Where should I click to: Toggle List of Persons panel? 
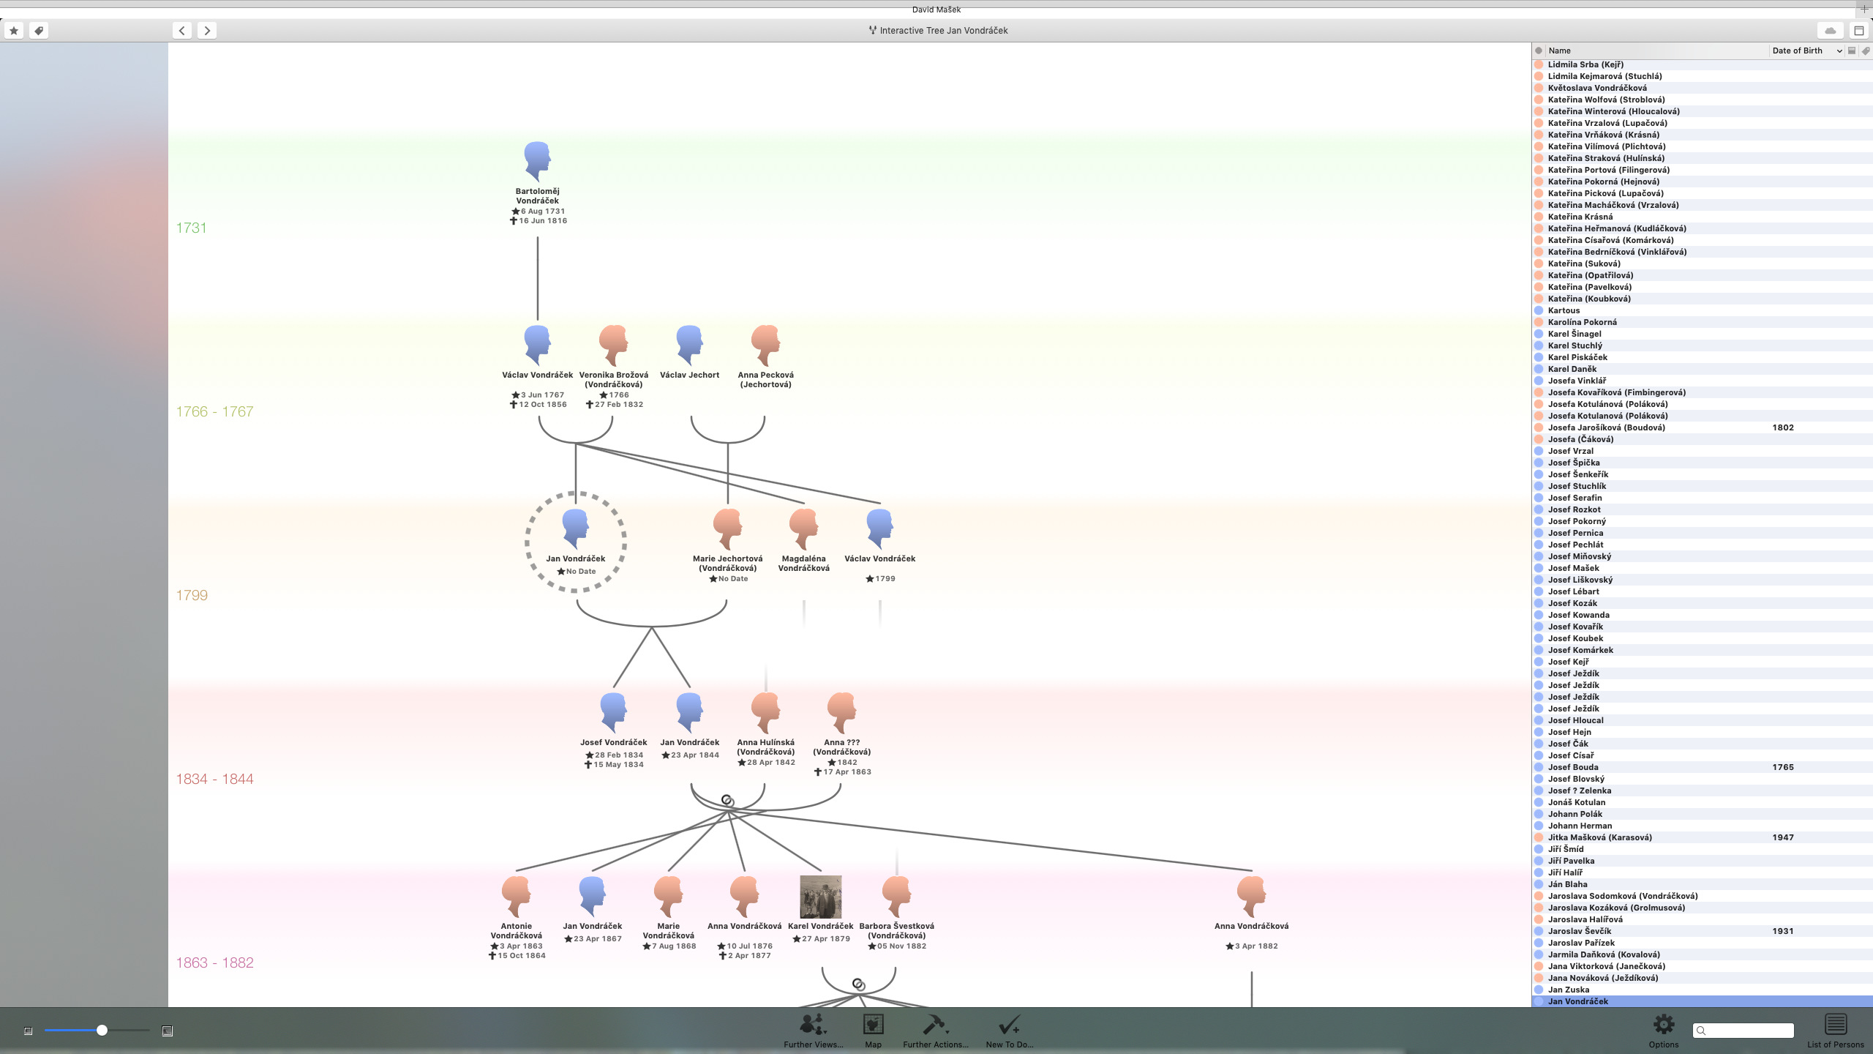pyautogui.click(x=1835, y=1031)
